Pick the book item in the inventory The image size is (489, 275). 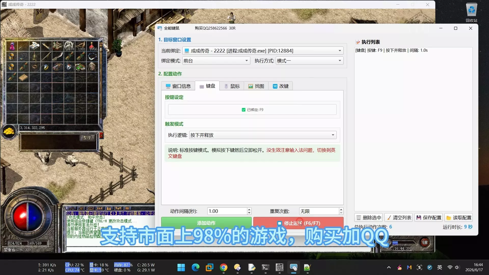pos(23,77)
